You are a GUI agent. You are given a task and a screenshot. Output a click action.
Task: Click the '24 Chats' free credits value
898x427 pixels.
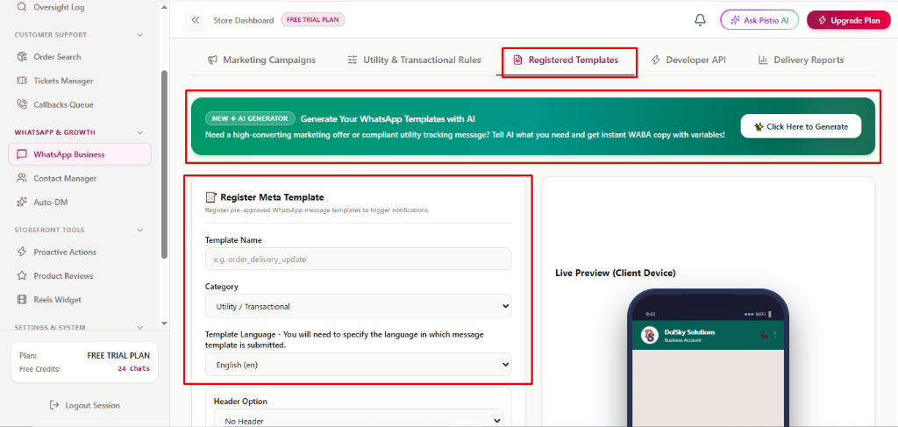(x=134, y=368)
